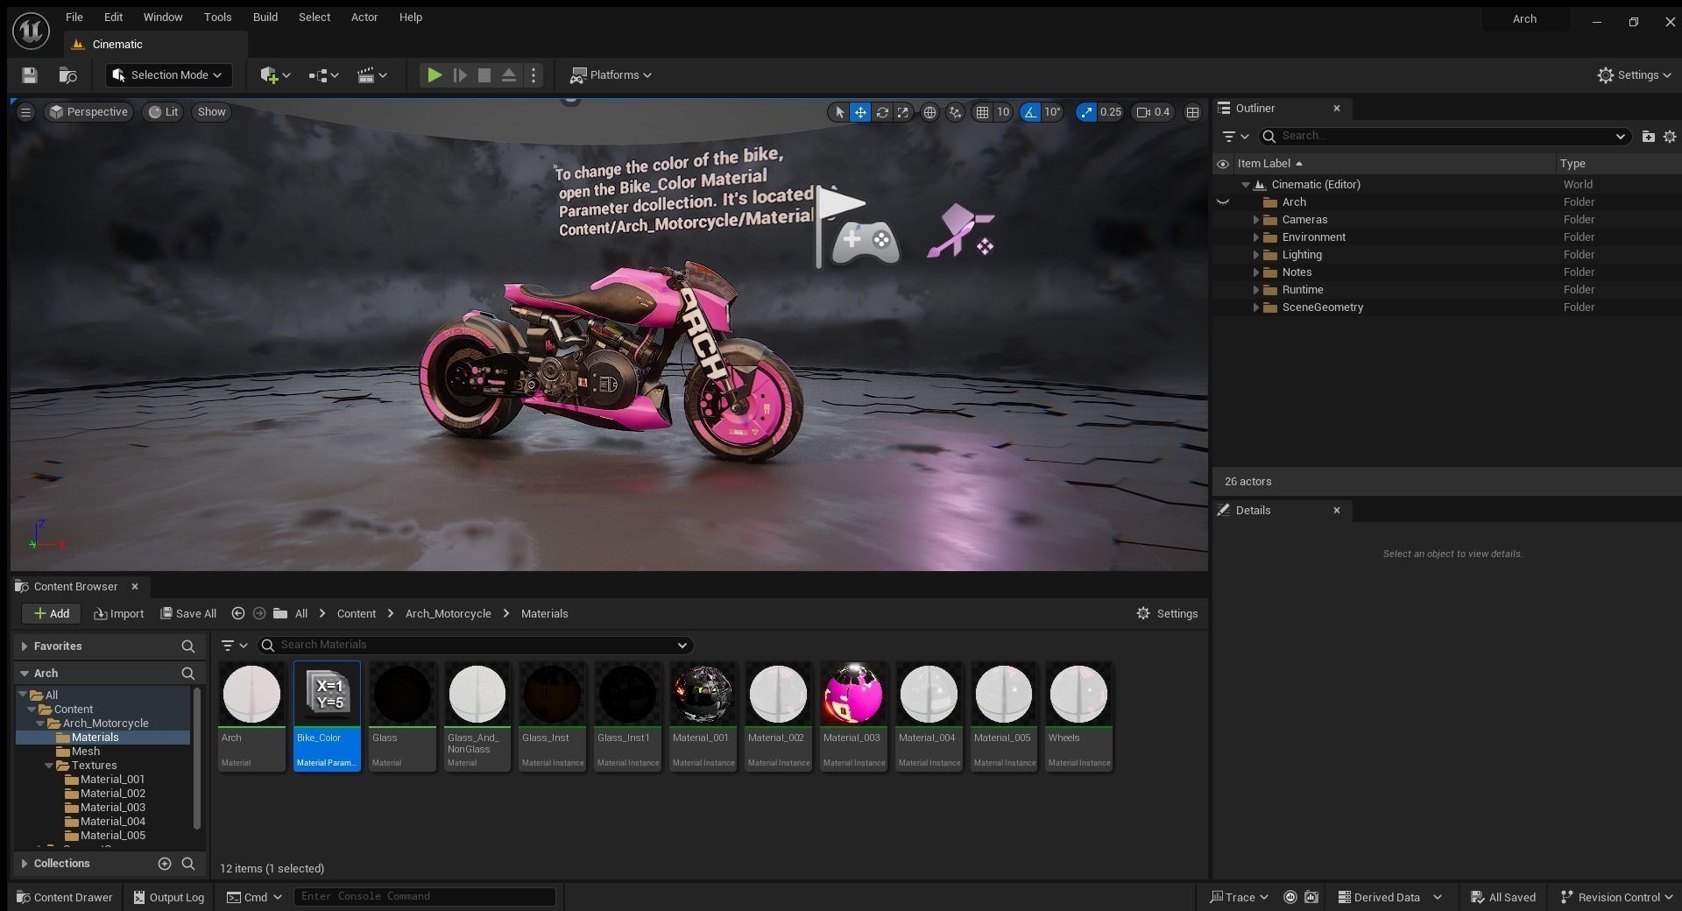Save the current level with floppy icon
Image resolution: width=1682 pixels, height=911 pixels.
30,75
